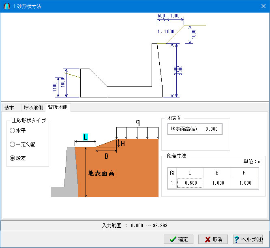Click the 土砂形状タイプ group label

pyautogui.click(x=29, y=120)
